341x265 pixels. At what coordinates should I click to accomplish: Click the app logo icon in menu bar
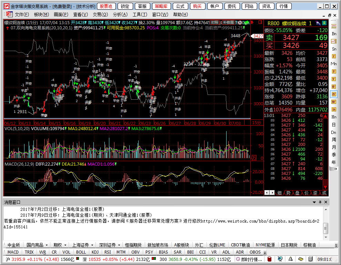click(x=9, y=14)
